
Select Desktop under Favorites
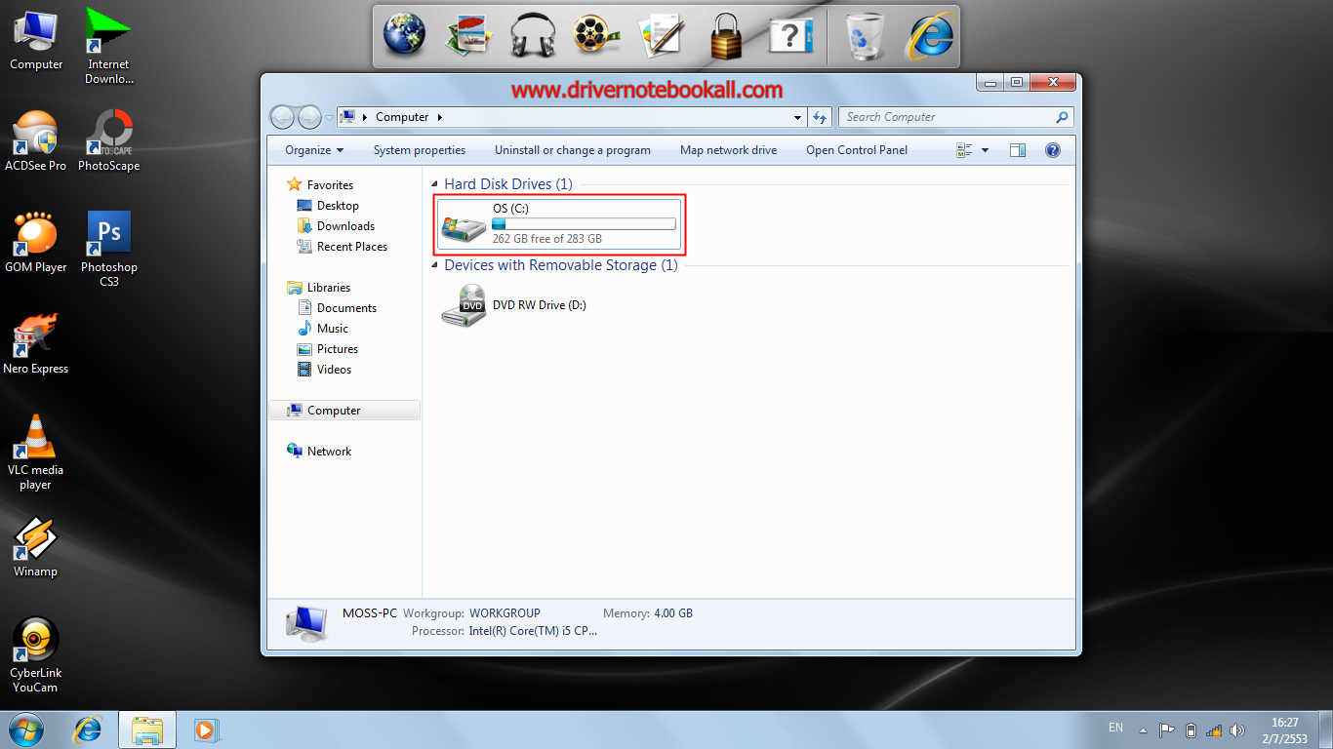pyautogui.click(x=338, y=206)
